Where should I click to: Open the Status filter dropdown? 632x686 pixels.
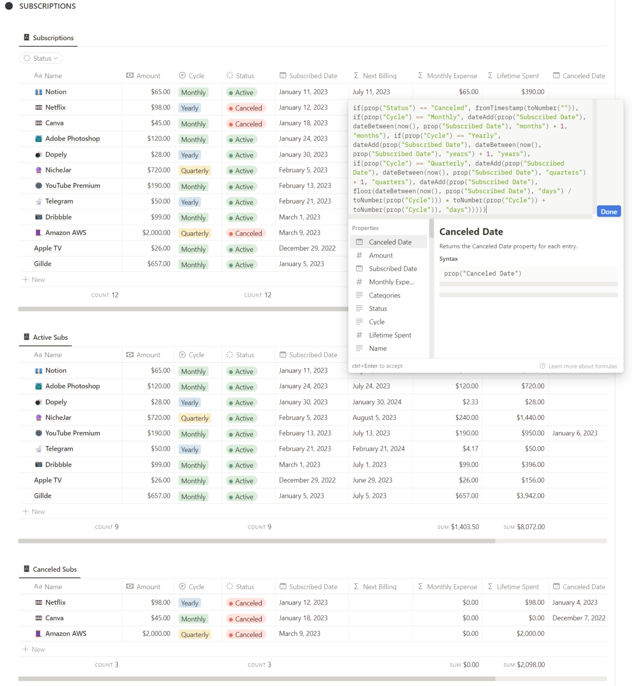pos(41,59)
